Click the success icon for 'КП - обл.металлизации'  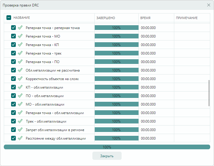coord(20,87)
